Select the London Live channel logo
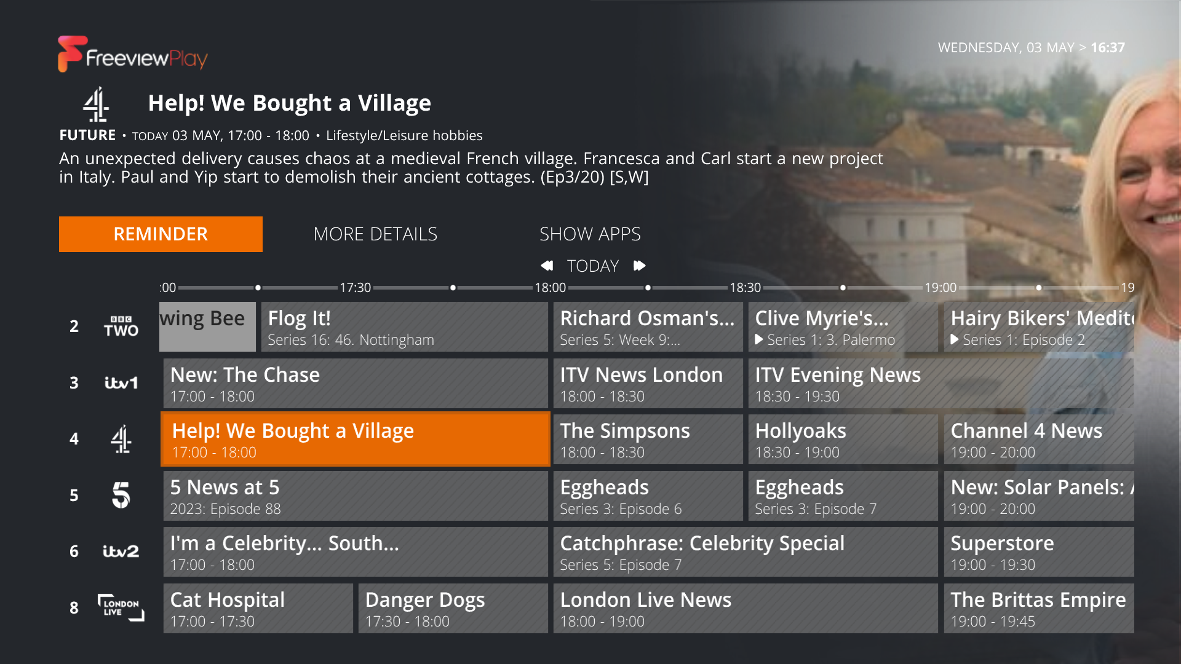The width and height of the screenshot is (1181, 664). click(121, 607)
